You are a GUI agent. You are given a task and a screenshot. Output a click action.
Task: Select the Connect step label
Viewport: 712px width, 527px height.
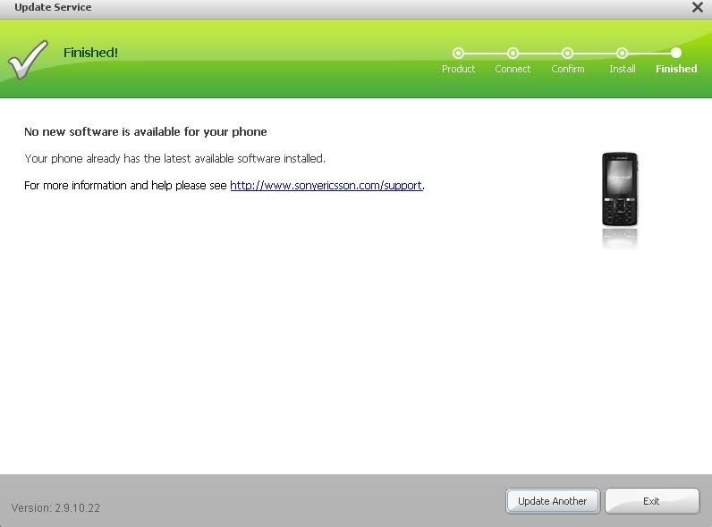point(513,69)
